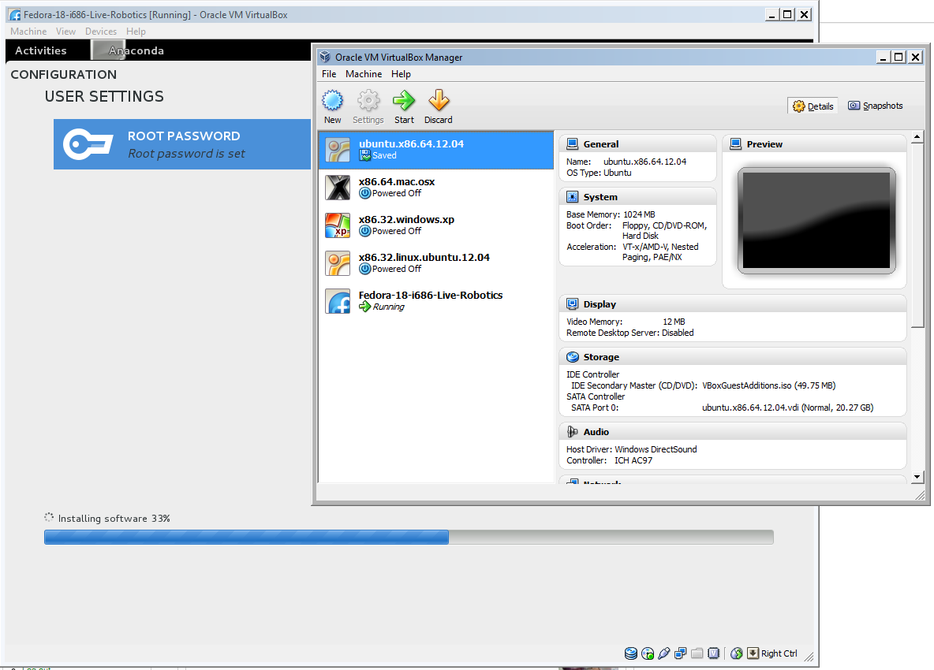Switch to the Details view

pos(813,106)
